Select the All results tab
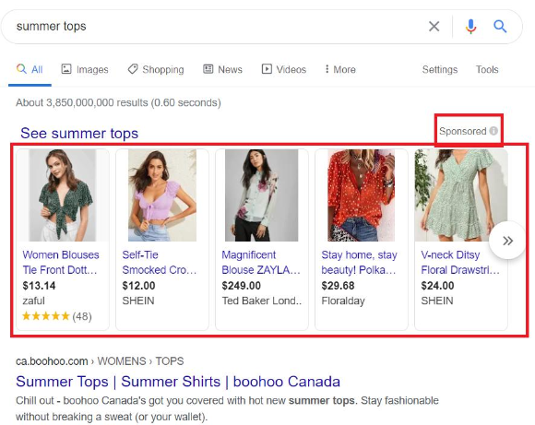This screenshot has height=425, width=535. (30, 69)
